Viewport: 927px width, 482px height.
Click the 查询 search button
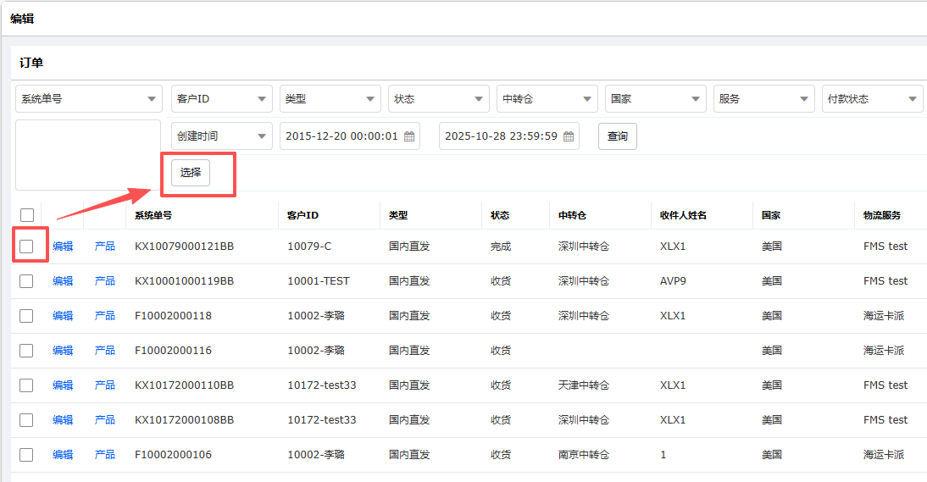[x=618, y=136]
